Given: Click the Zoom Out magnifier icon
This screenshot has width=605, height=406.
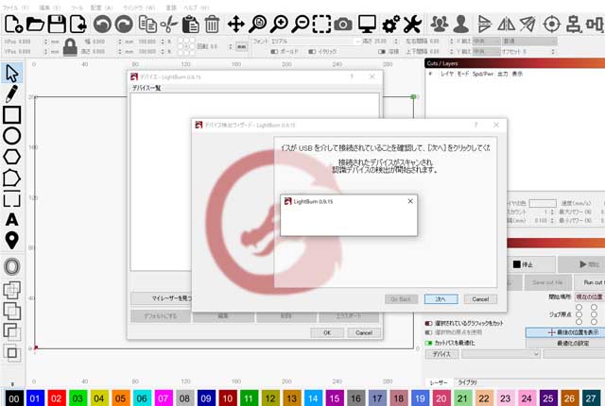Looking at the screenshot, I should click(x=300, y=25).
